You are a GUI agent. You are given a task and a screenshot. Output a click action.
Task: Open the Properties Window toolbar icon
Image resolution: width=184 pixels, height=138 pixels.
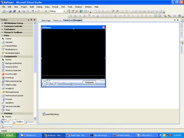(x=73, y=11)
